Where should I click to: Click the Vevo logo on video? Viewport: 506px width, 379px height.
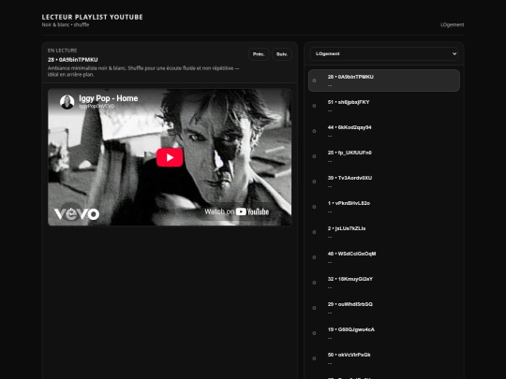(x=77, y=213)
